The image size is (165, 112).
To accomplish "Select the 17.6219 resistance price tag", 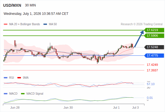I will point(154,30).
